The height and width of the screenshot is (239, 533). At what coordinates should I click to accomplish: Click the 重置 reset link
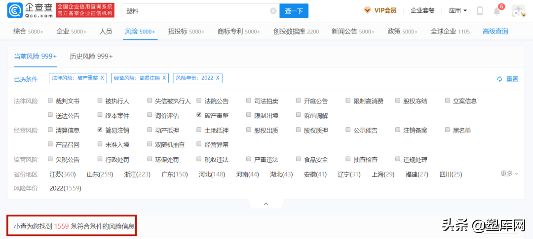pyautogui.click(x=512, y=79)
